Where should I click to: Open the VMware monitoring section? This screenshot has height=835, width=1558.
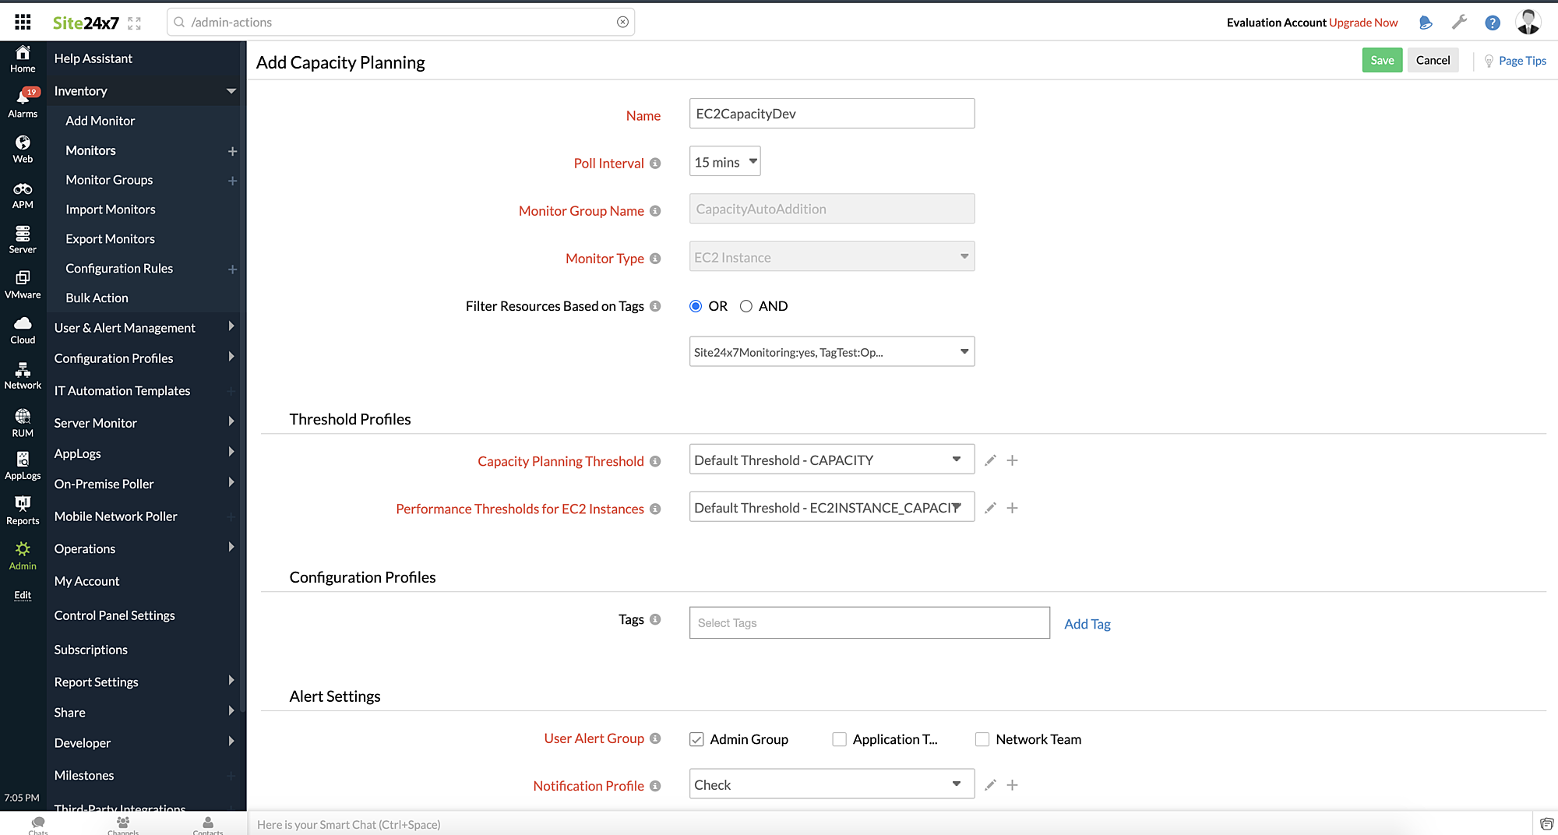(x=23, y=283)
